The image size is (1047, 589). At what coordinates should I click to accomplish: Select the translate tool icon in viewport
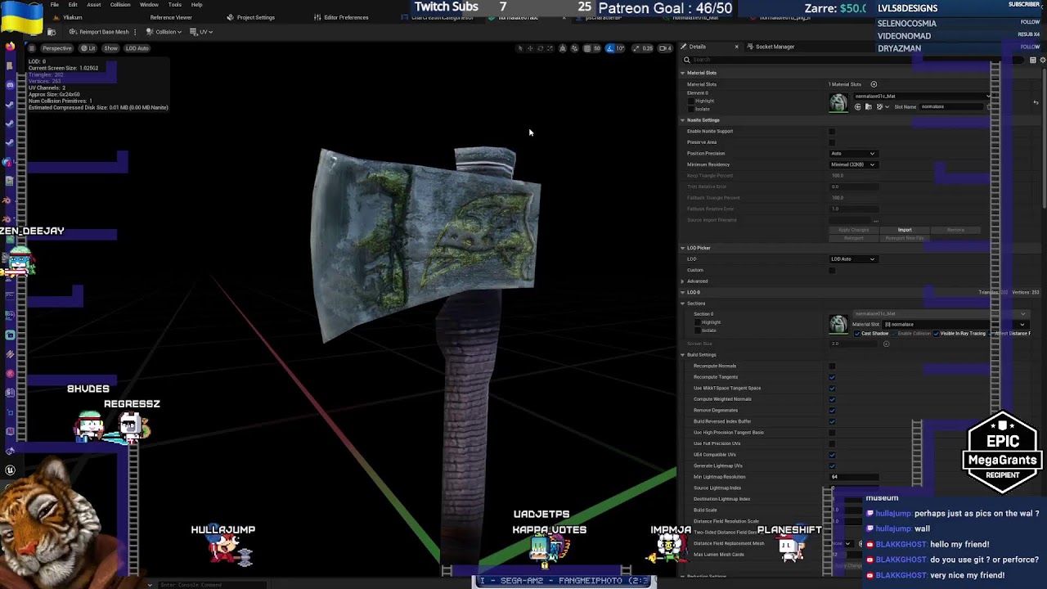coord(530,48)
